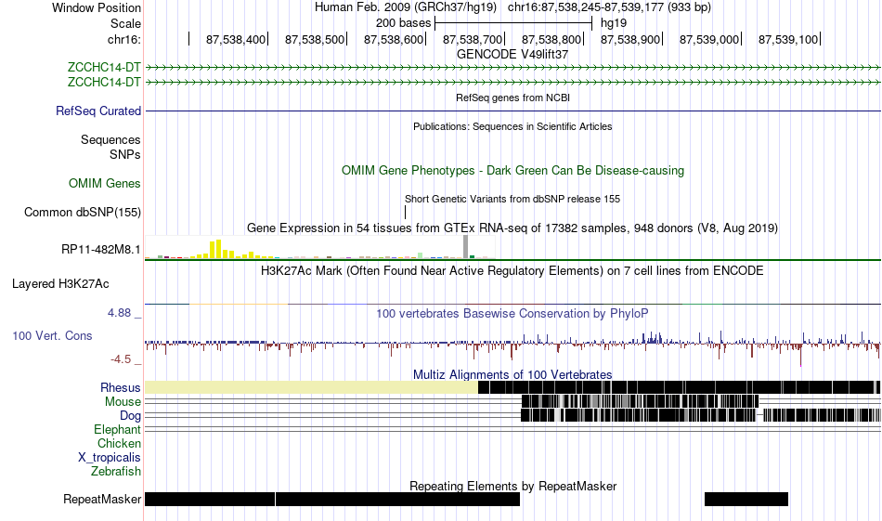
Task: Select the first ZCCHC14-DT gene label
Action: coord(104,68)
